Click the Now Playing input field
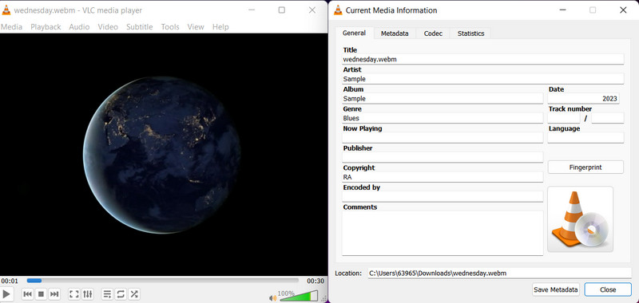The image size is (639, 303). (443, 137)
